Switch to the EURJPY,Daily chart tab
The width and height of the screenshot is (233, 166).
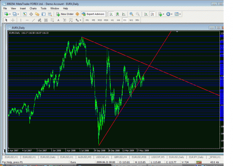point(196,157)
